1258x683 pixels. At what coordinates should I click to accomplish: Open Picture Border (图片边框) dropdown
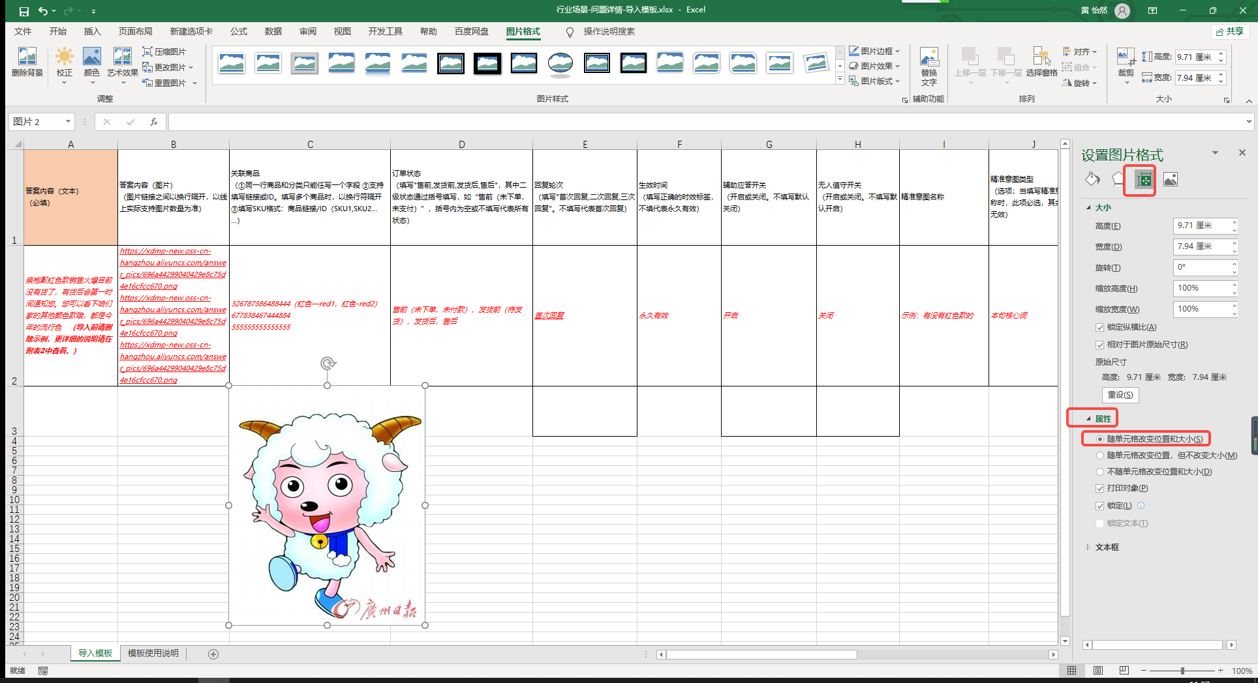[x=874, y=51]
